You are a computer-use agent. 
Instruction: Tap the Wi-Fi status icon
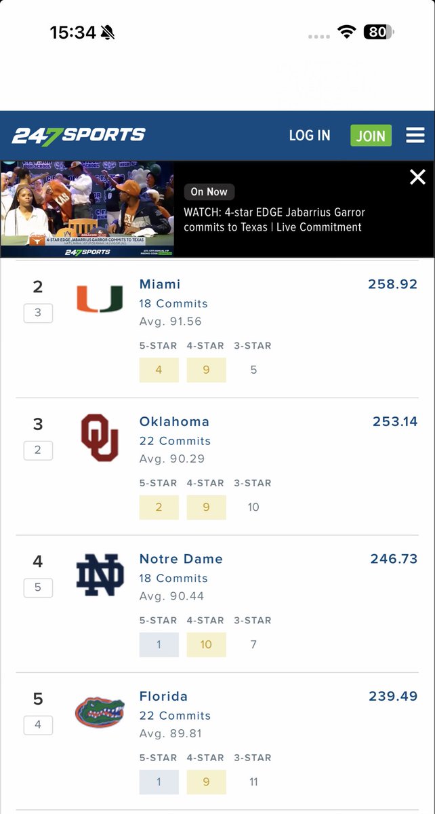[x=348, y=32]
